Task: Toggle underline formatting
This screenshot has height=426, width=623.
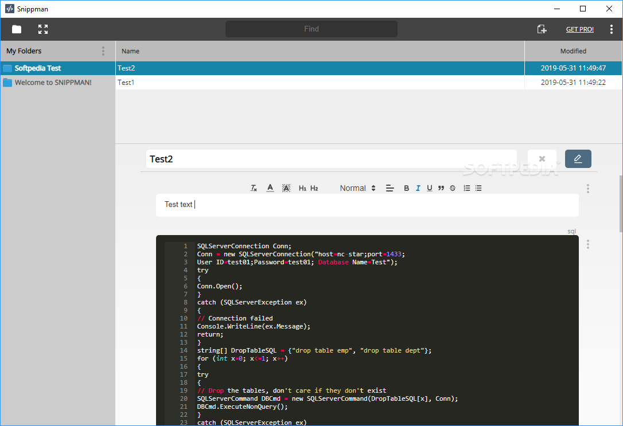Action: click(x=430, y=188)
